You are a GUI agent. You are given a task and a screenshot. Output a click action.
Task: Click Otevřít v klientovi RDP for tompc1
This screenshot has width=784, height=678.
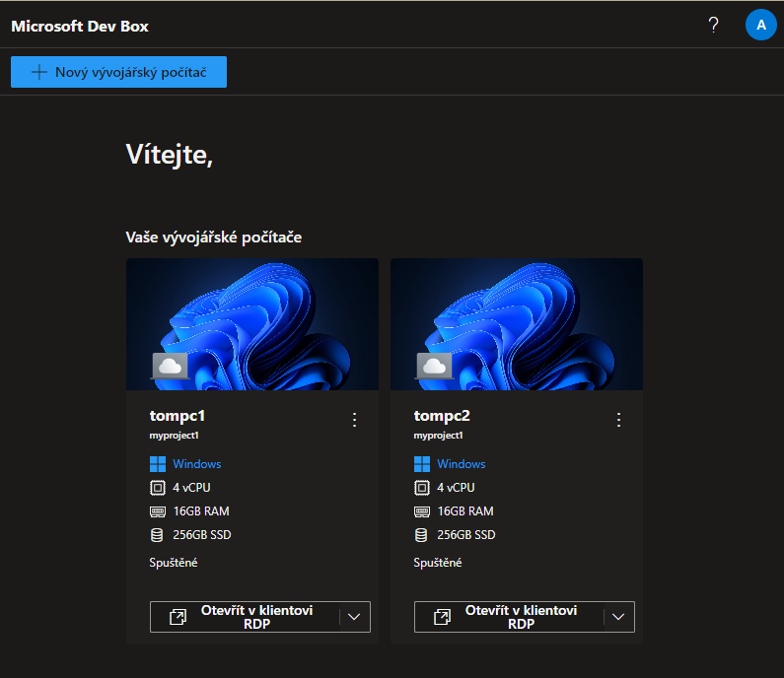(245, 617)
